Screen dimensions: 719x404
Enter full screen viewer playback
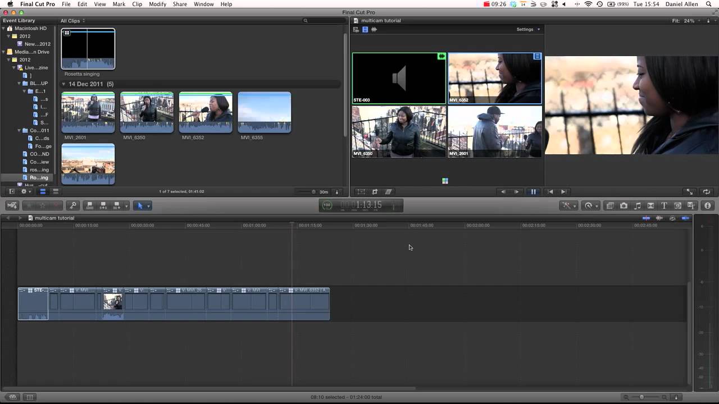click(690, 191)
